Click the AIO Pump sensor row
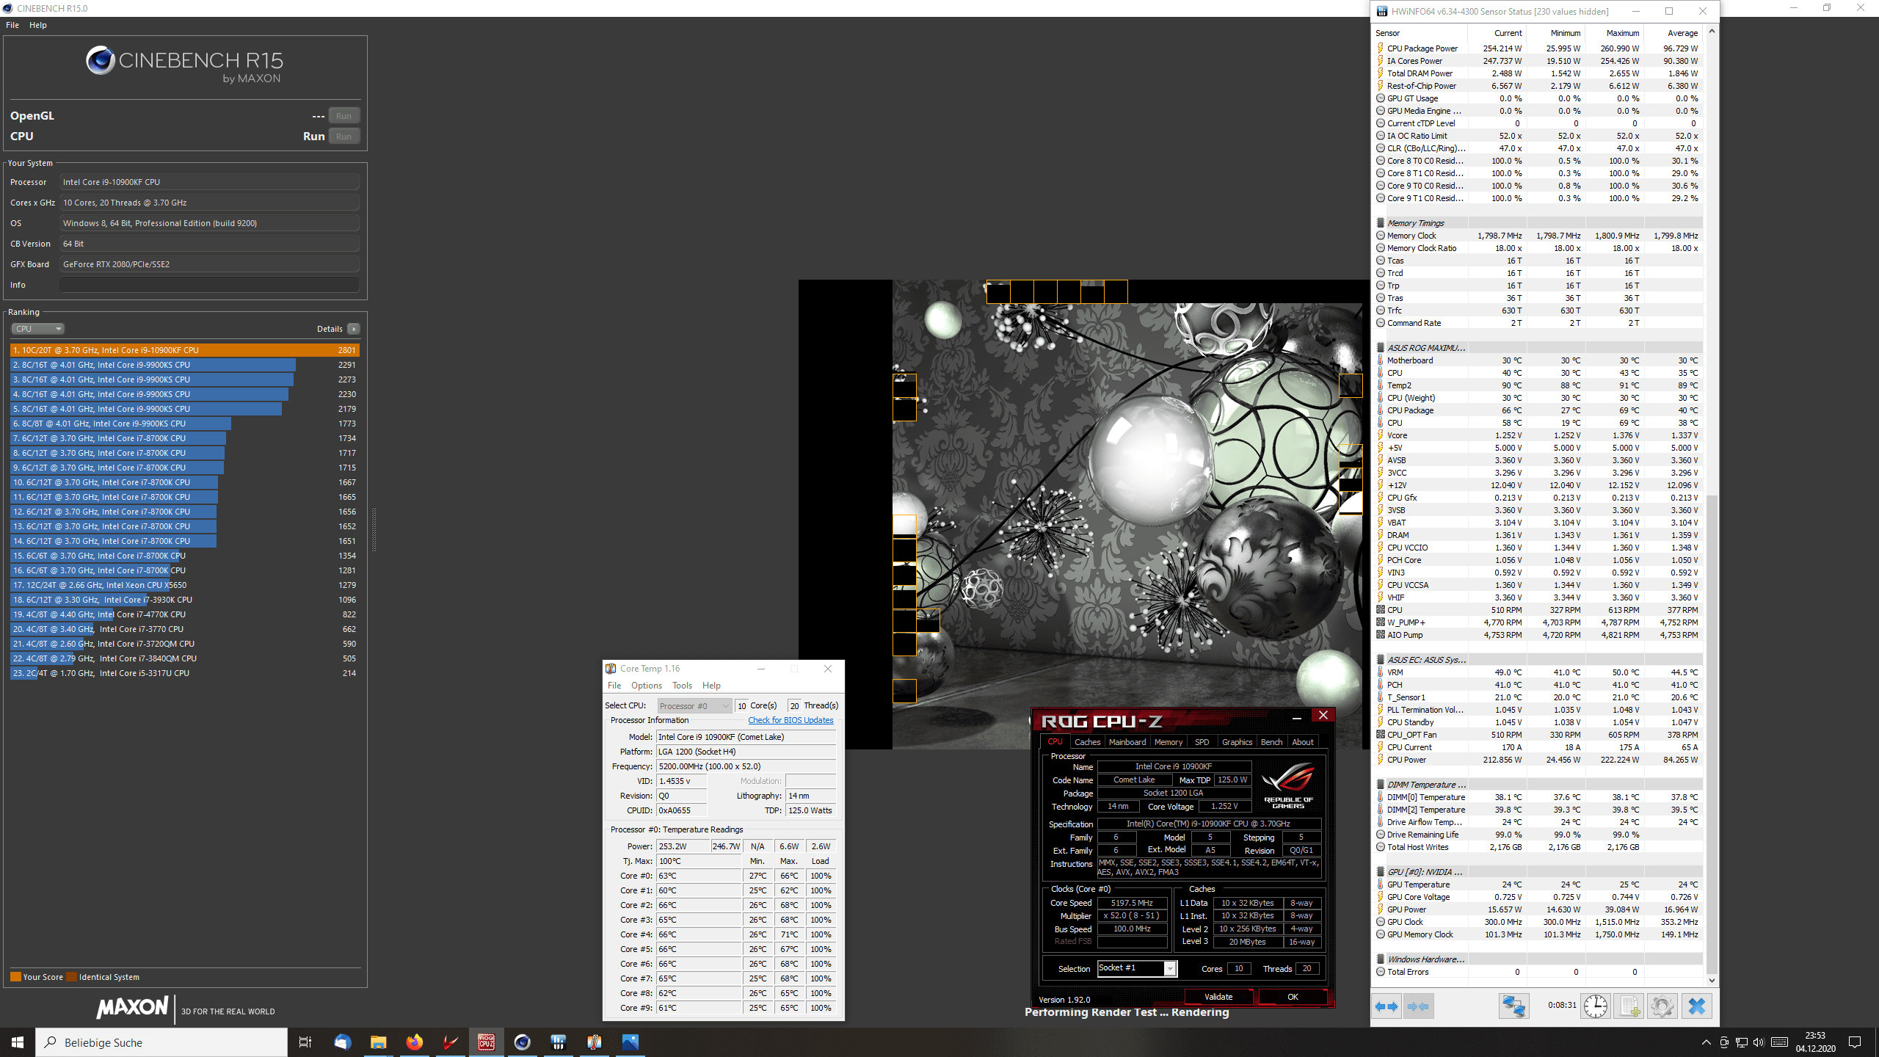Screen dimensions: 1879x1057 coord(1538,635)
